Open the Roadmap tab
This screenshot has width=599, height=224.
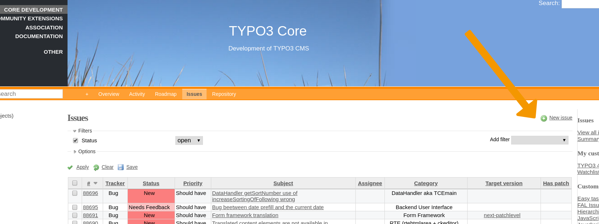click(x=166, y=94)
